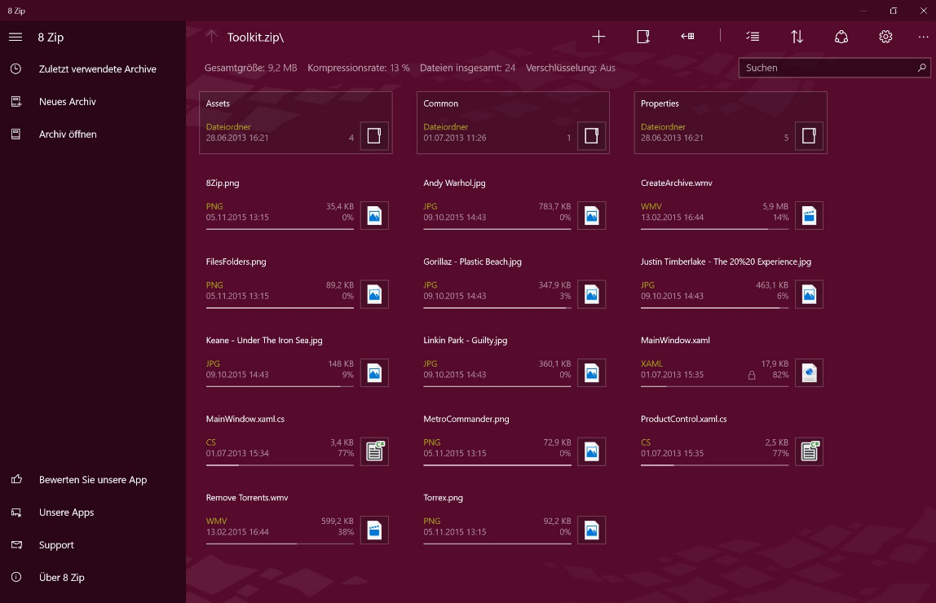Click the MetroCommander.png file name
The image size is (936, 603).
click(x=466, y=420)
